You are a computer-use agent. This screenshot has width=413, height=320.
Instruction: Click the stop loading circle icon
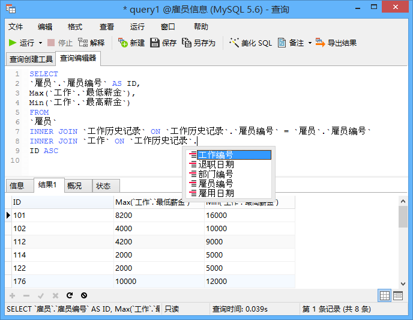[x=84, y=295]
